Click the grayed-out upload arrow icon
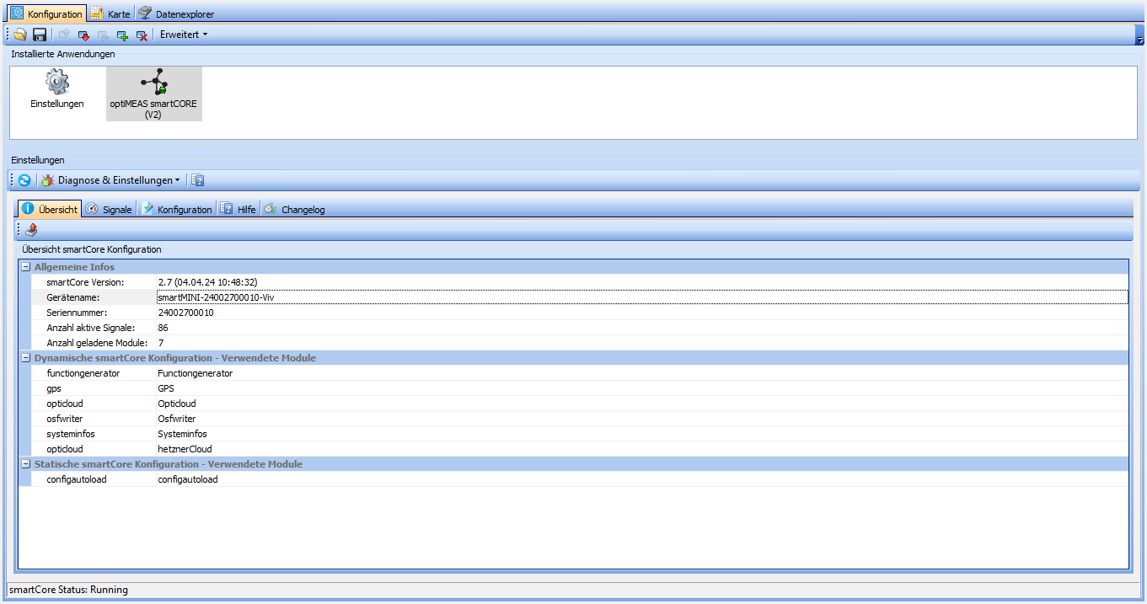The height and width of the screenshot is (604, 1147). tap(64, 35)
